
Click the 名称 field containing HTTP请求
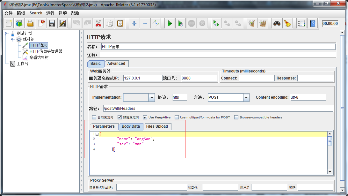click(218, 47)
